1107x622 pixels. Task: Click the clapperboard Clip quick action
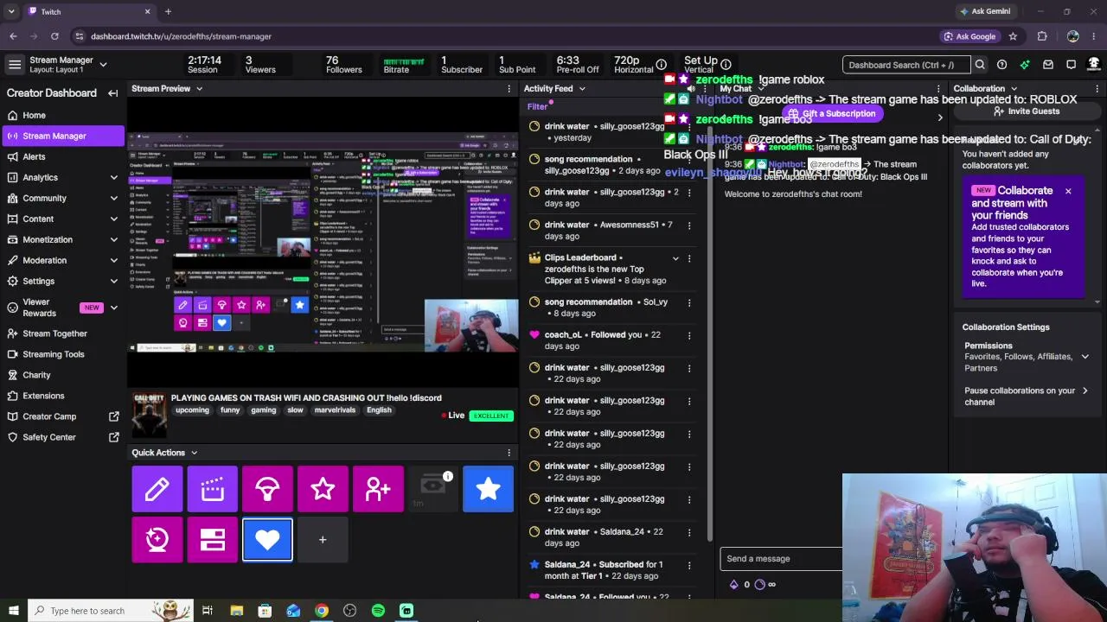click(x=213, y=489)
